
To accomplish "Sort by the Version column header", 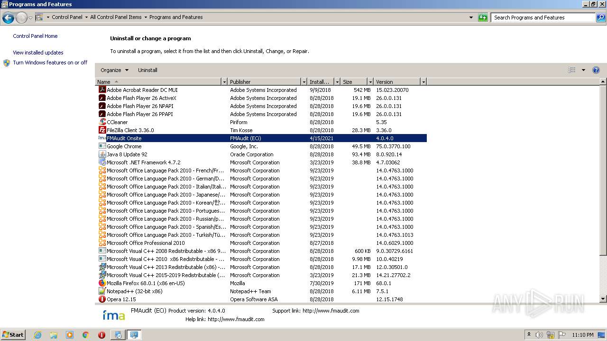I will [x=397, y=82].
